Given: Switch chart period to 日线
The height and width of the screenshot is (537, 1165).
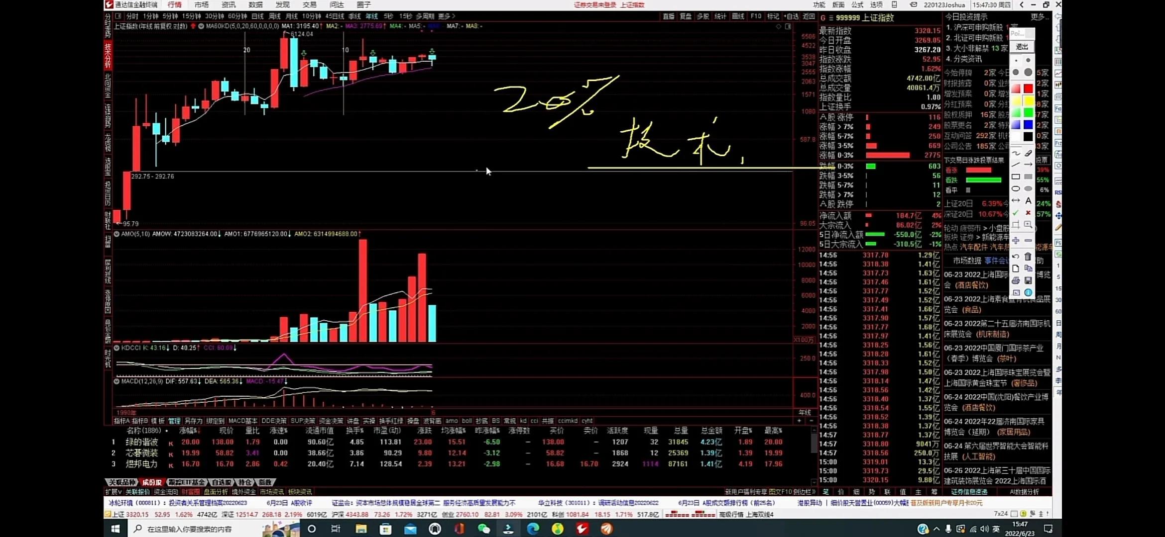Looking at the screenshot, I should [x=257, y=16].
